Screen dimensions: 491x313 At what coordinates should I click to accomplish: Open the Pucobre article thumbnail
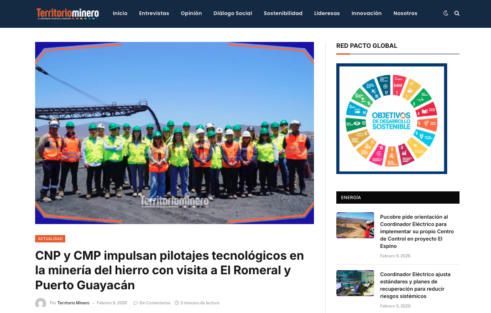coord(355,225)
